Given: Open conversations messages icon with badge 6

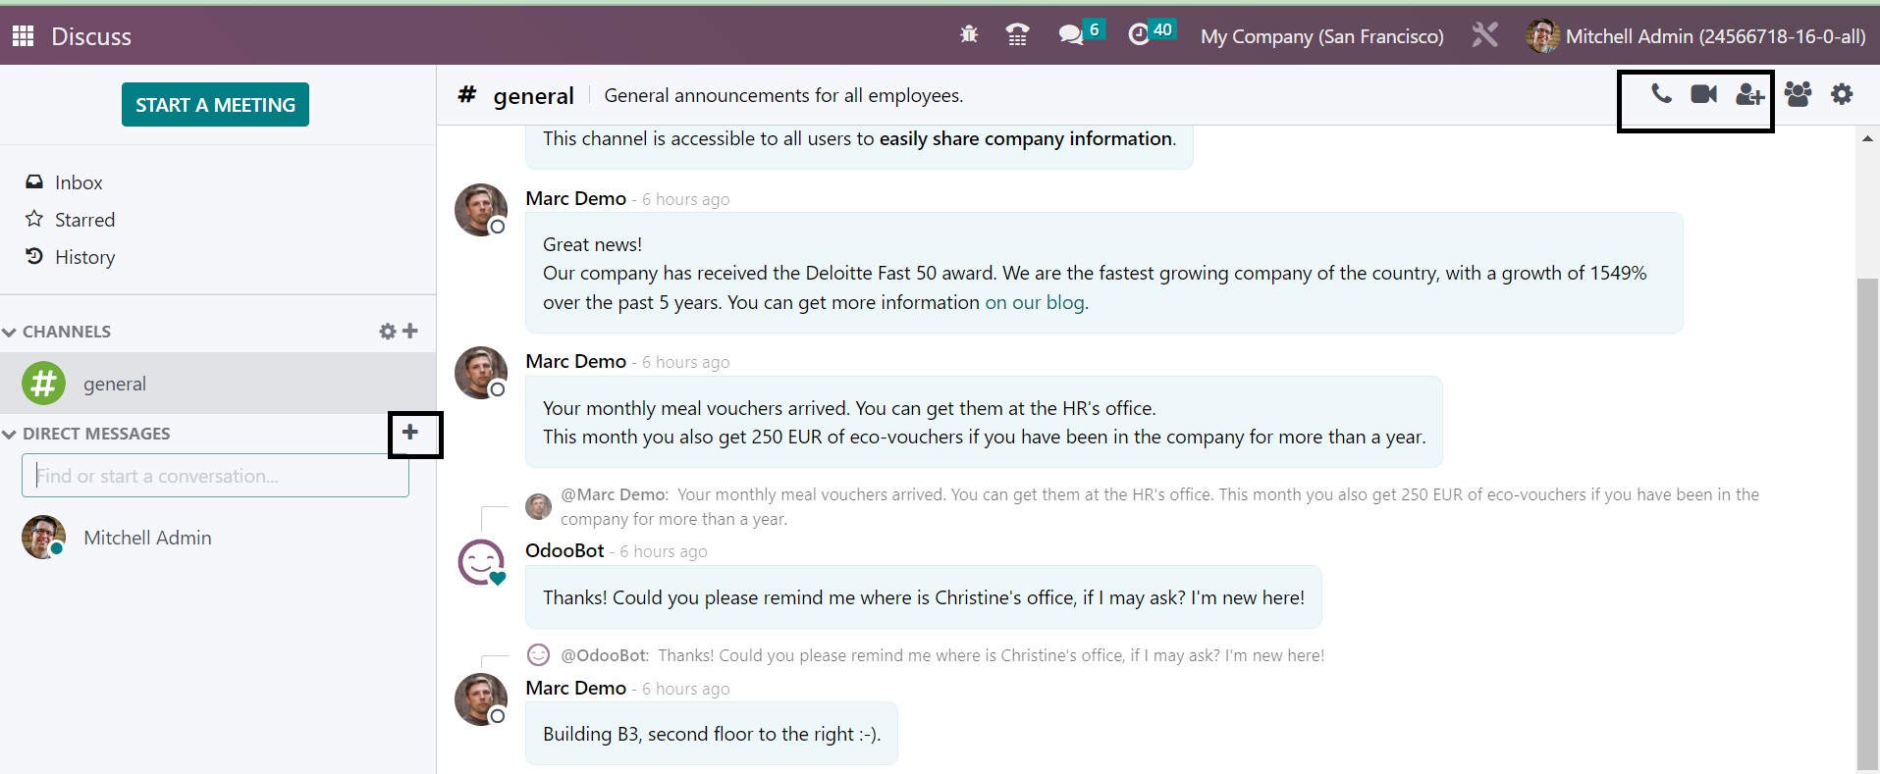Looking at the screenshot, I should pos(1071,35).
